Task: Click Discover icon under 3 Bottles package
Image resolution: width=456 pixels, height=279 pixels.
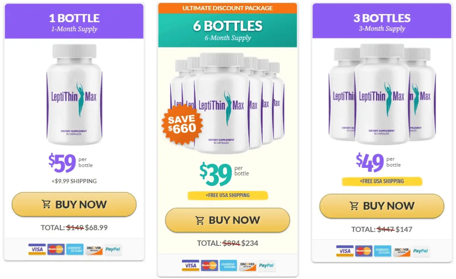Action: coord(402,251)
